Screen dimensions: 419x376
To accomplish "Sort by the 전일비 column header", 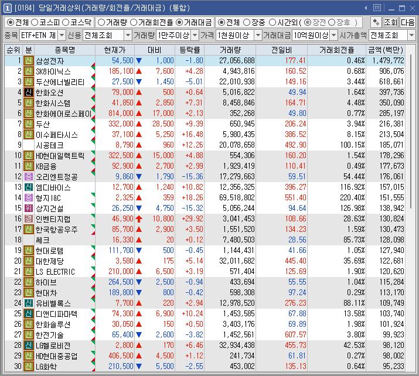I will tap(282, 50).
